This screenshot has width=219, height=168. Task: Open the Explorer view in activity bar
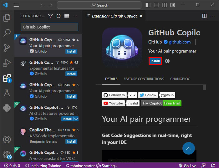click(x=7, y=18)
